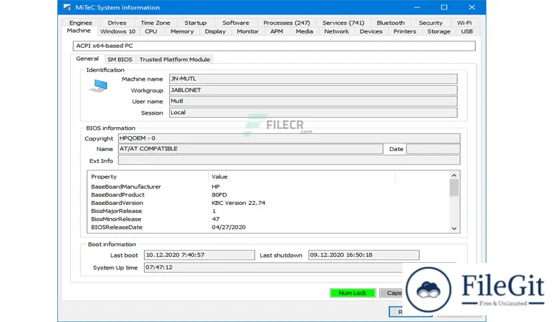Click the Caps lock indicator

(392, 293)
